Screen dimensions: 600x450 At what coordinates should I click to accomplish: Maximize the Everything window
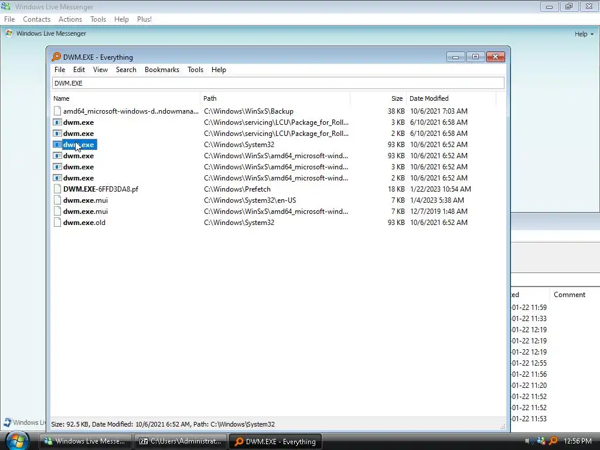[x=475, y=57]
